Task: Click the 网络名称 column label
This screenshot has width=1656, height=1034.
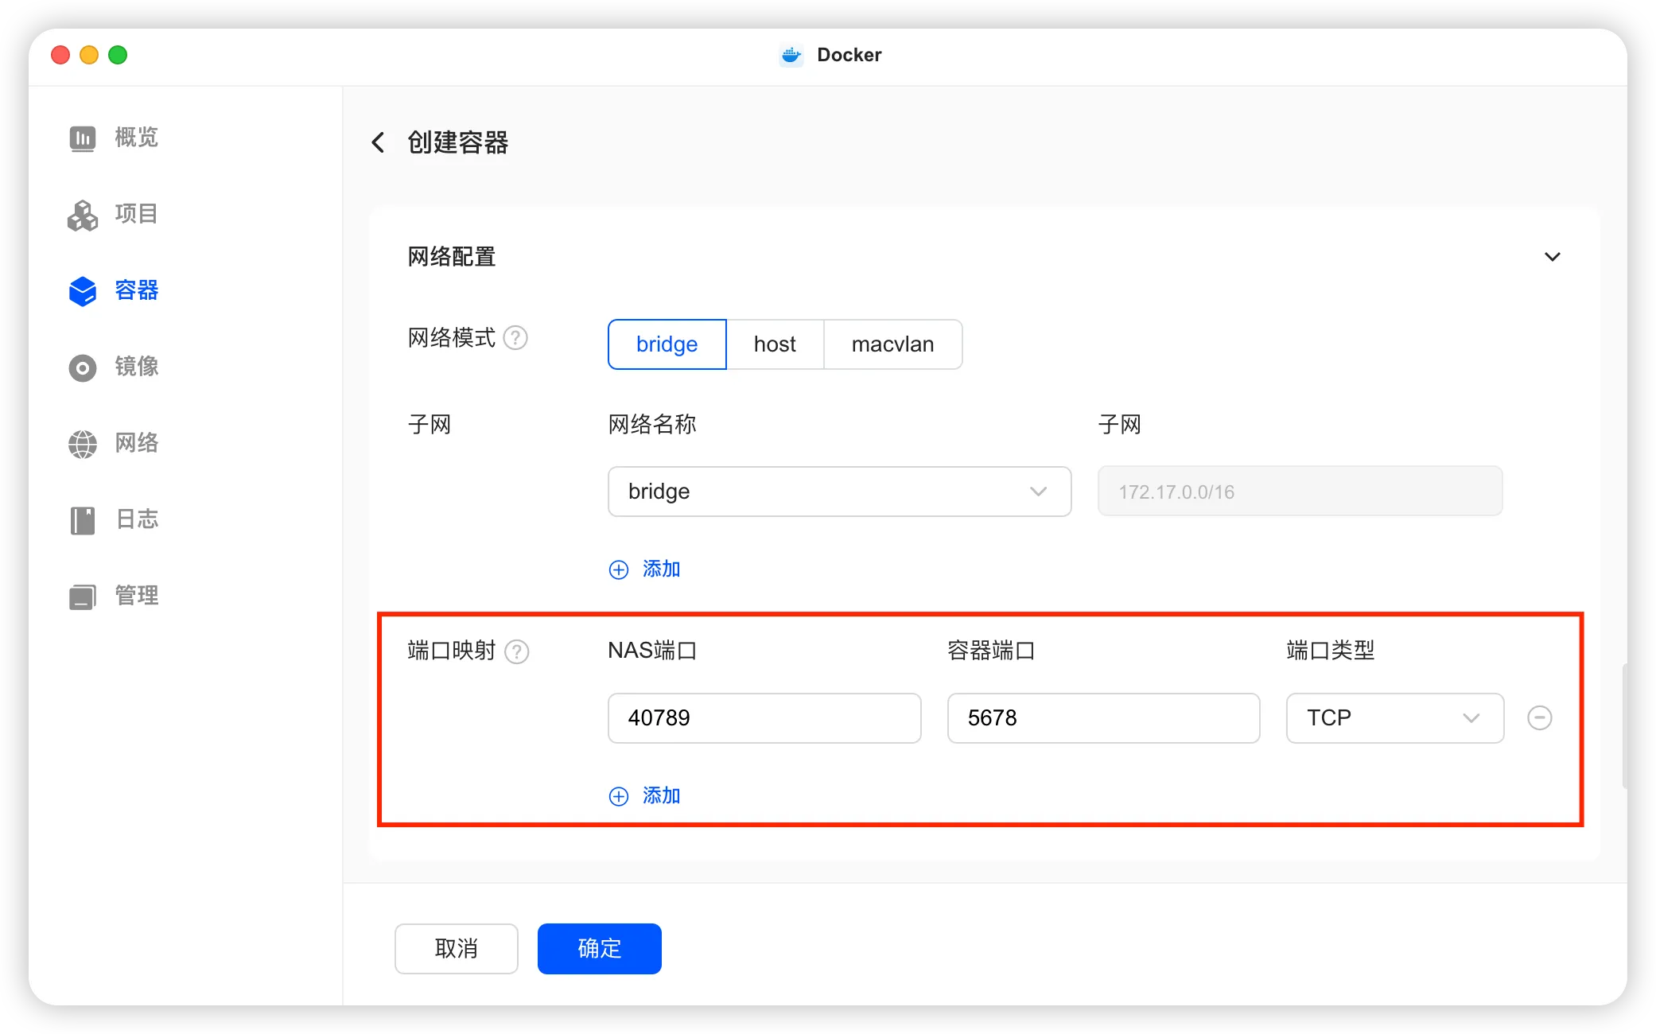Action: click(x=652, y=425)
